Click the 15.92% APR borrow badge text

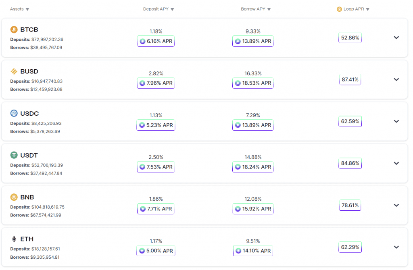click(x=257, y=209)
